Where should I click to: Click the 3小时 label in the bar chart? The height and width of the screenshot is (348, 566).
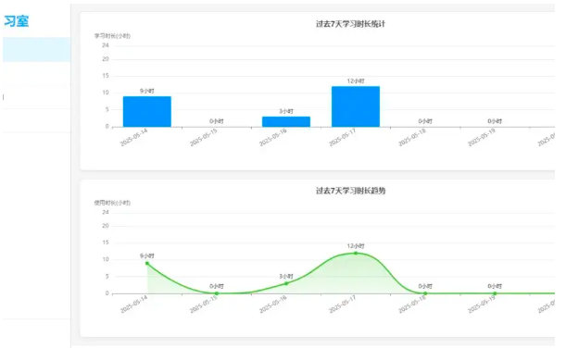tap(286, 111)
